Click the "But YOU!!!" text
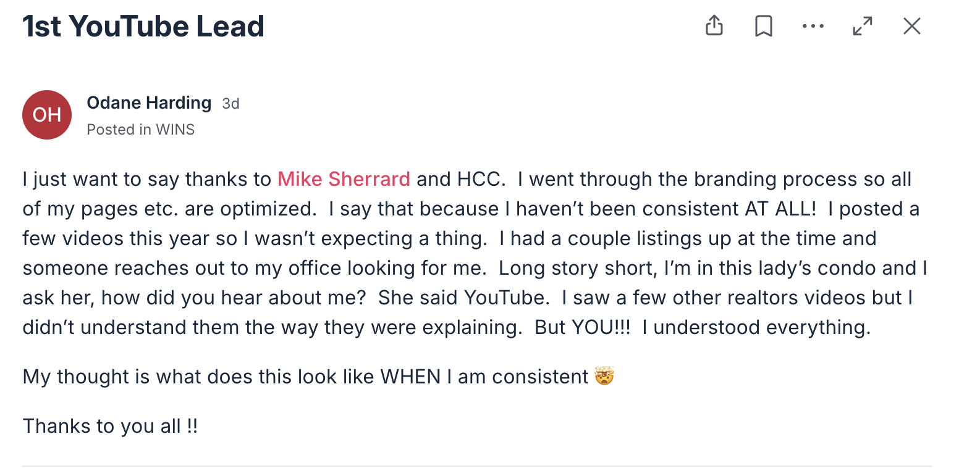The image size is (959, 468). (582, 327)
